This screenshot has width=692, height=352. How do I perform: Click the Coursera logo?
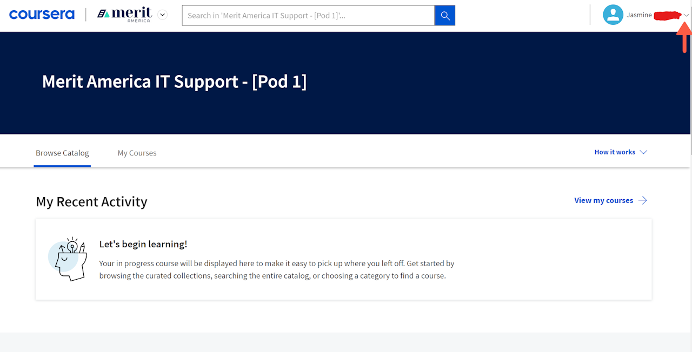coord(42,15)
